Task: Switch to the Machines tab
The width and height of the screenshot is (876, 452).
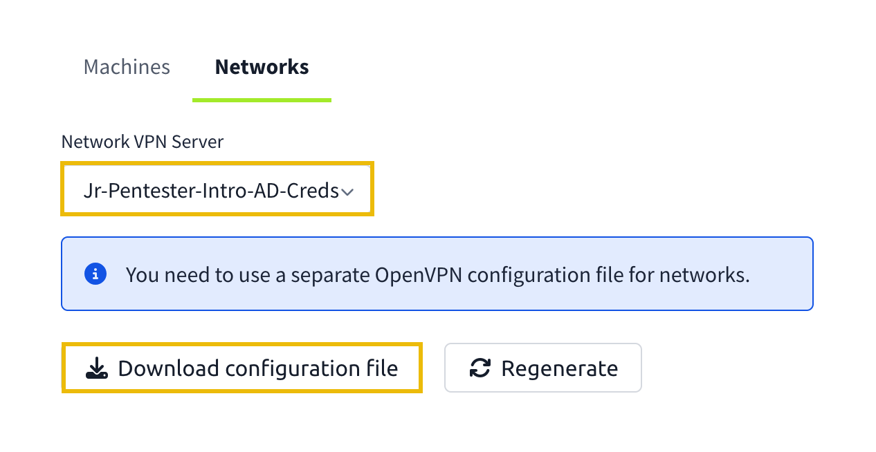Action: click(127, 67)
